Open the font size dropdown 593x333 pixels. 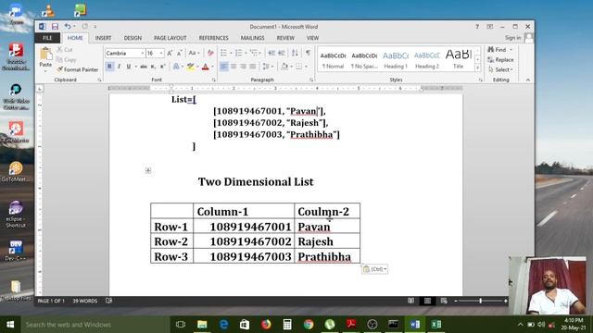[x=161, y=54]
